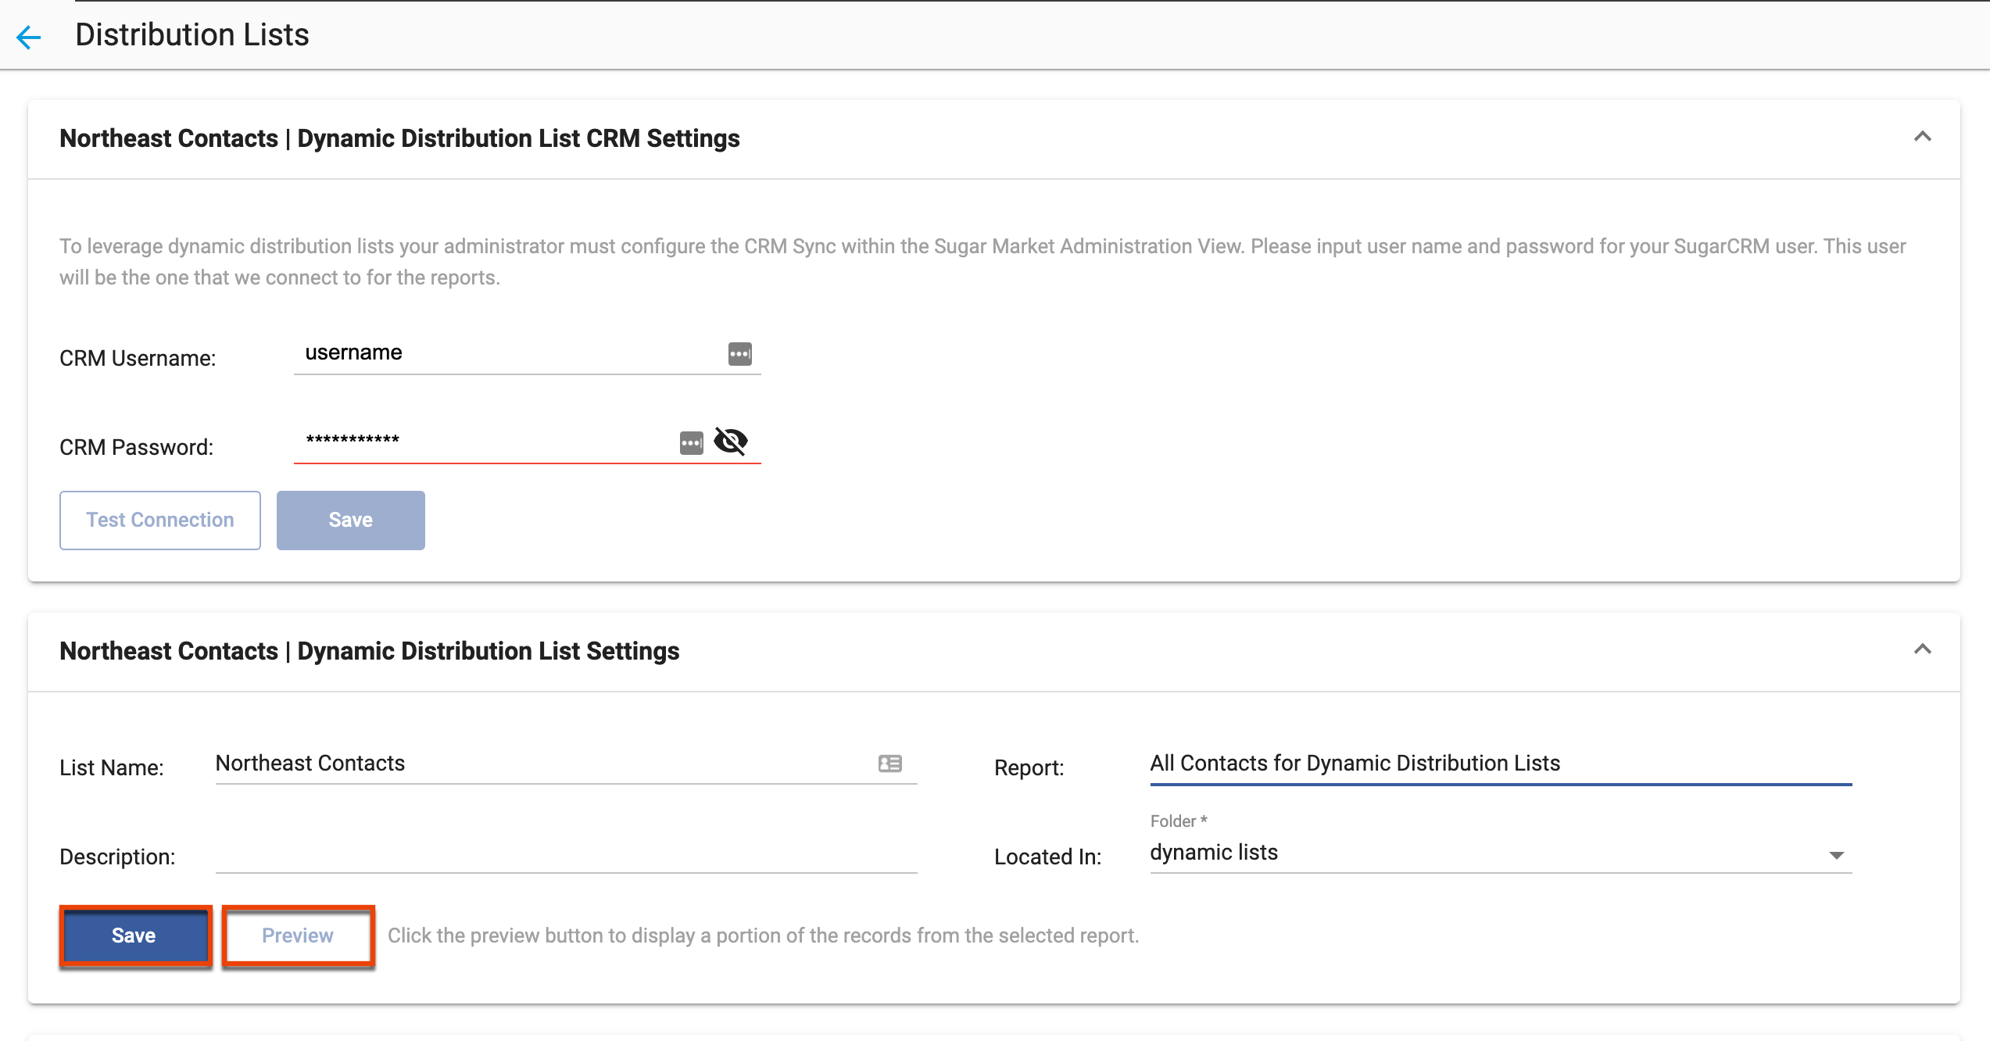
Task: Click the contact card icon in List Name field
Action: point(889,764)
